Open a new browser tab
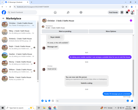138x110 pixels. pyautogui.click(x=31, y=2)
